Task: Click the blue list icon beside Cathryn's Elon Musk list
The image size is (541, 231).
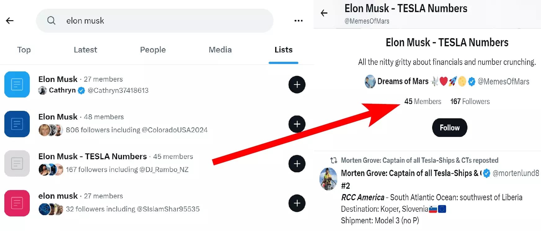Action: pyautogui.click(x=17, y=84)
